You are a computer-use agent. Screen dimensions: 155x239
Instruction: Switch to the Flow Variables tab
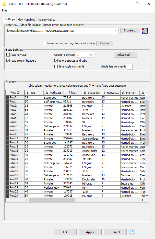click(x=26, y=20)
